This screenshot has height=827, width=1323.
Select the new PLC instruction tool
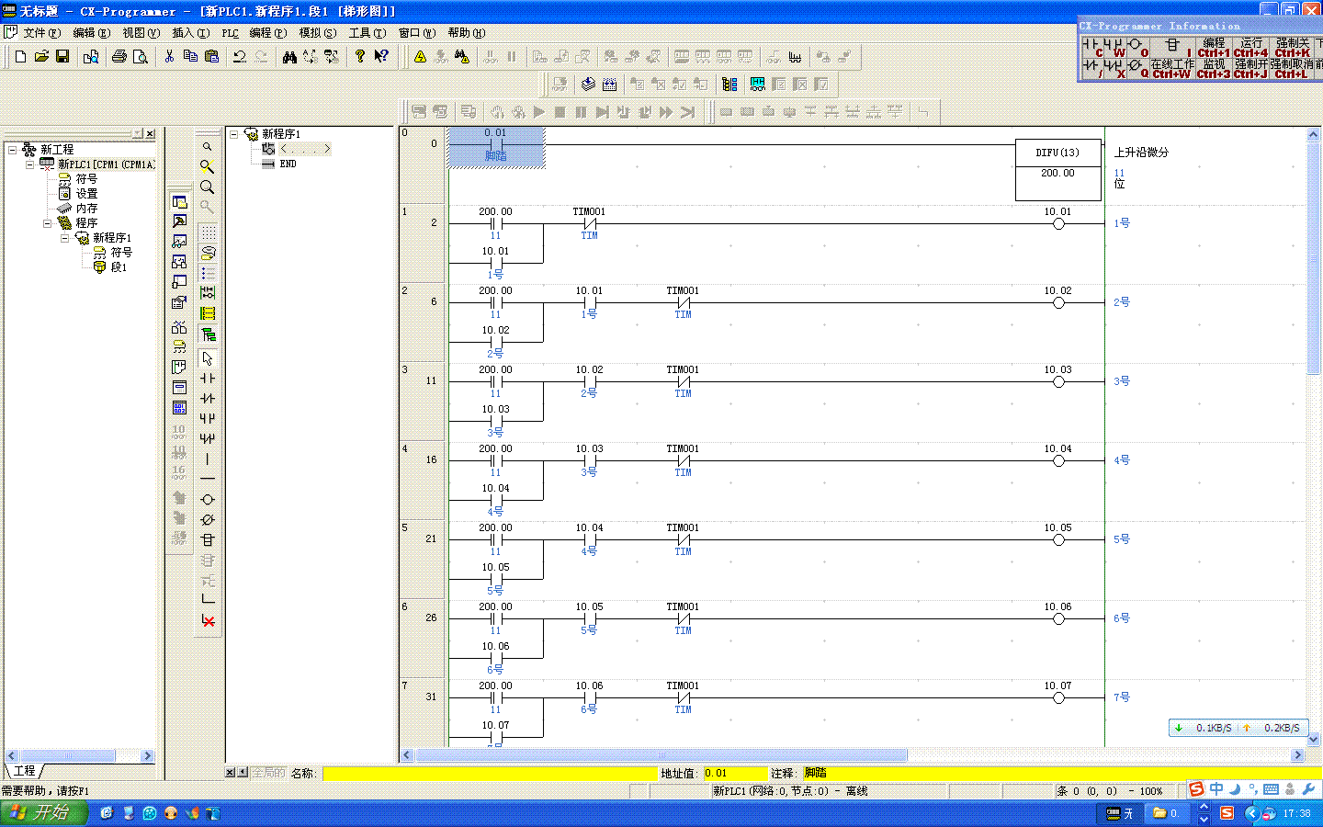click(208, 539)
